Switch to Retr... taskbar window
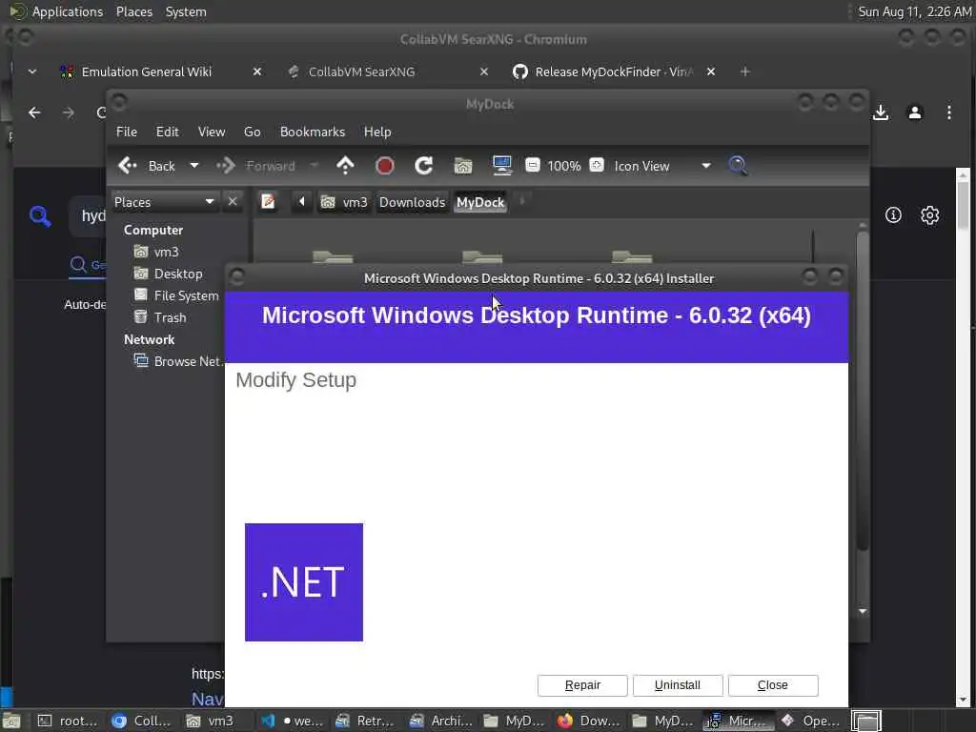Screen dimensions: 976x732 coord(363,721)
